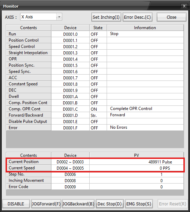The width and height of the screenshot is (190, 212).
Task: Click device cell D0001.A
Action: pos(71,97)
